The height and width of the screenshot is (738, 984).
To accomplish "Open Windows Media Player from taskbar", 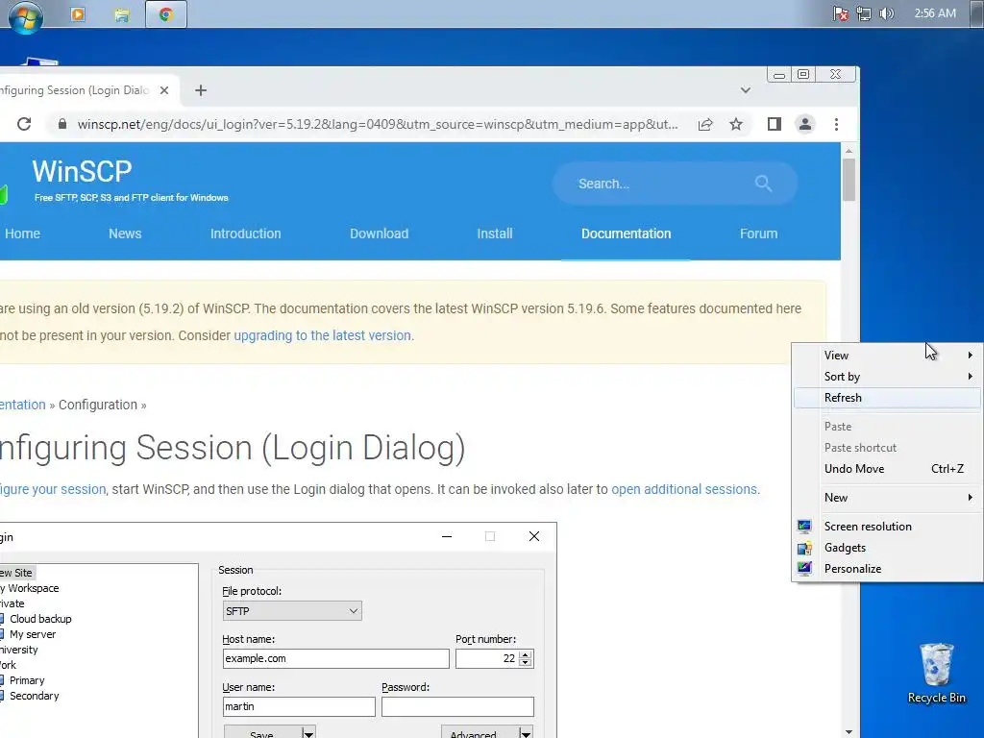I will click(x=78, y=13).
